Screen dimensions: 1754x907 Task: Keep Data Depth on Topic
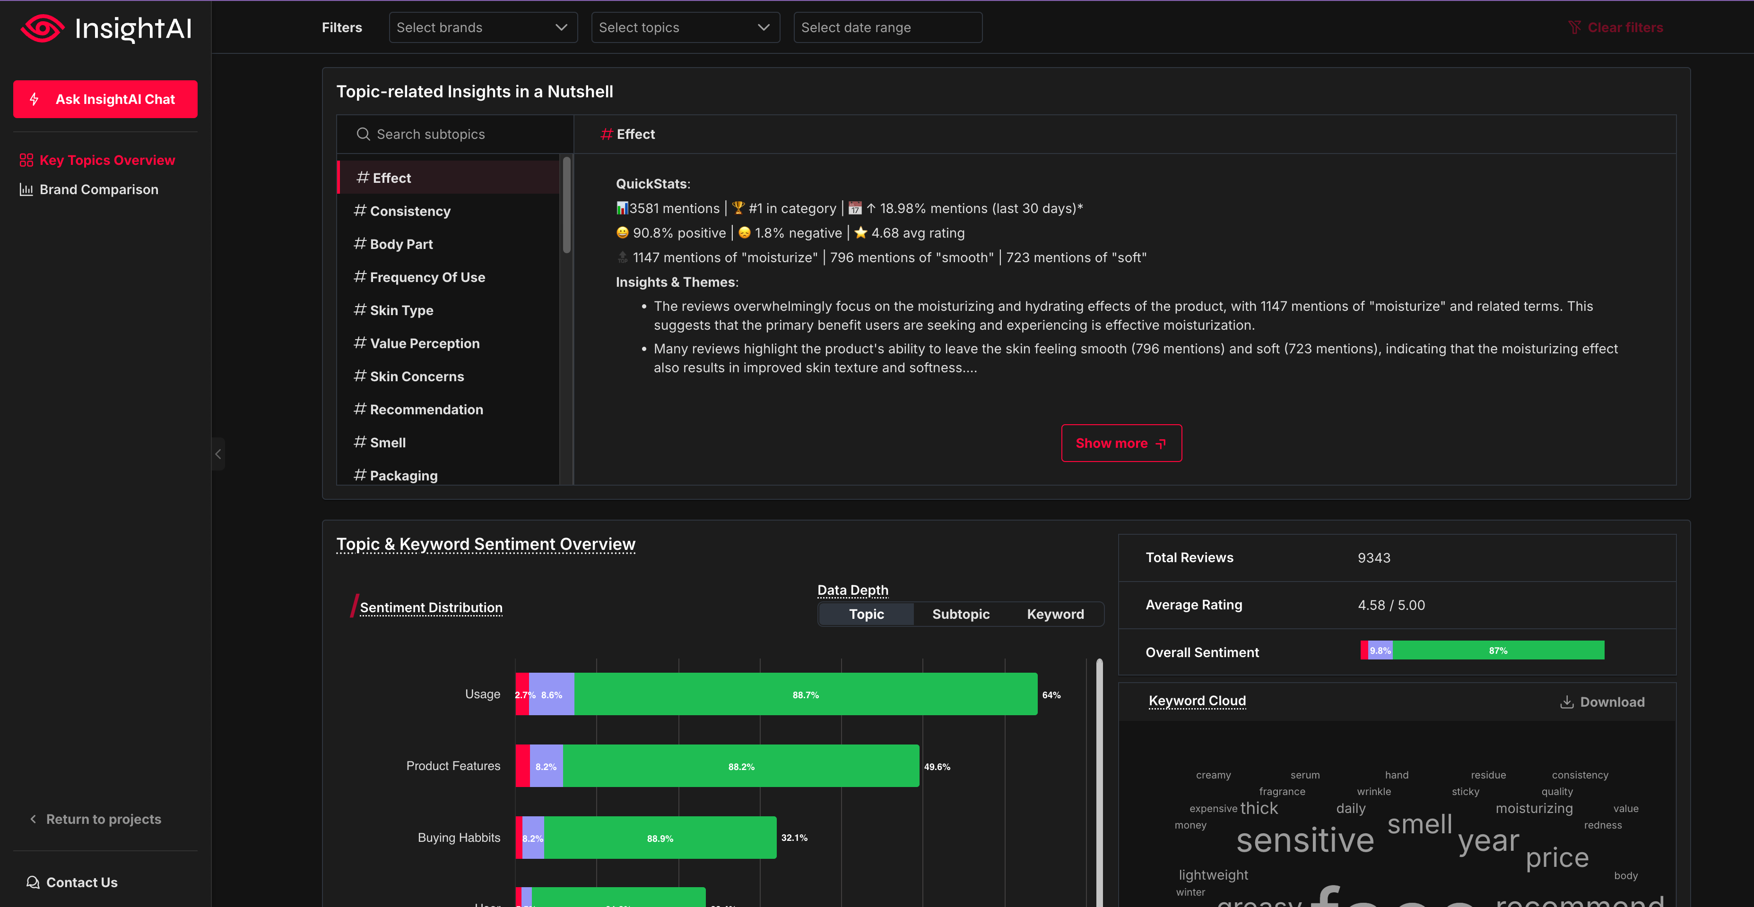(866, 614)
